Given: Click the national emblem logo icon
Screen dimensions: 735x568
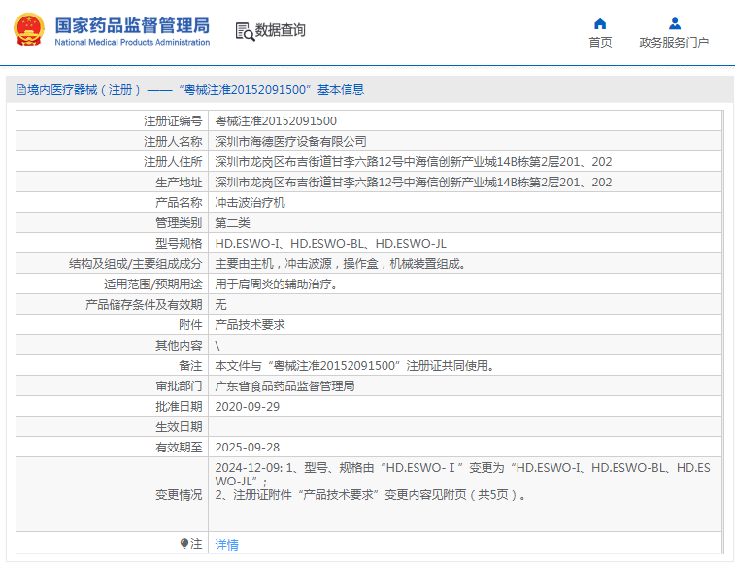Looking at the screenshot, I should [x=29, y=29].
